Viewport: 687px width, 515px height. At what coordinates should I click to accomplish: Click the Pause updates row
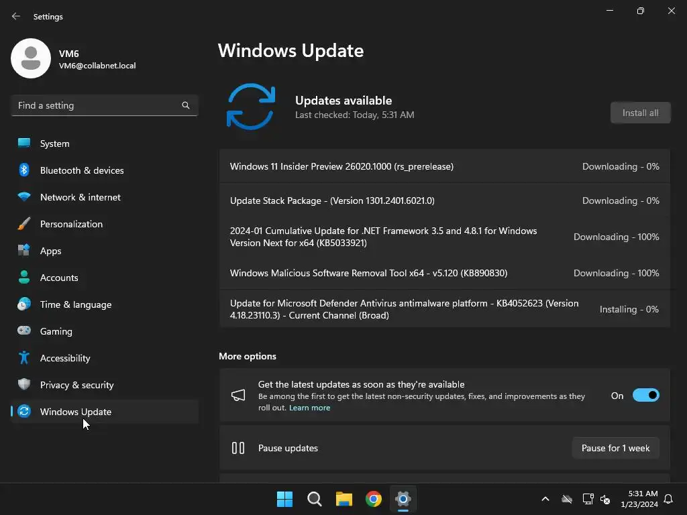pos(445,448)
